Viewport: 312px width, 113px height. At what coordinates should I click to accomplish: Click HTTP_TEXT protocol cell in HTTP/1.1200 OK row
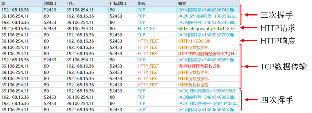pyautogui.click(x=156, y=41)
